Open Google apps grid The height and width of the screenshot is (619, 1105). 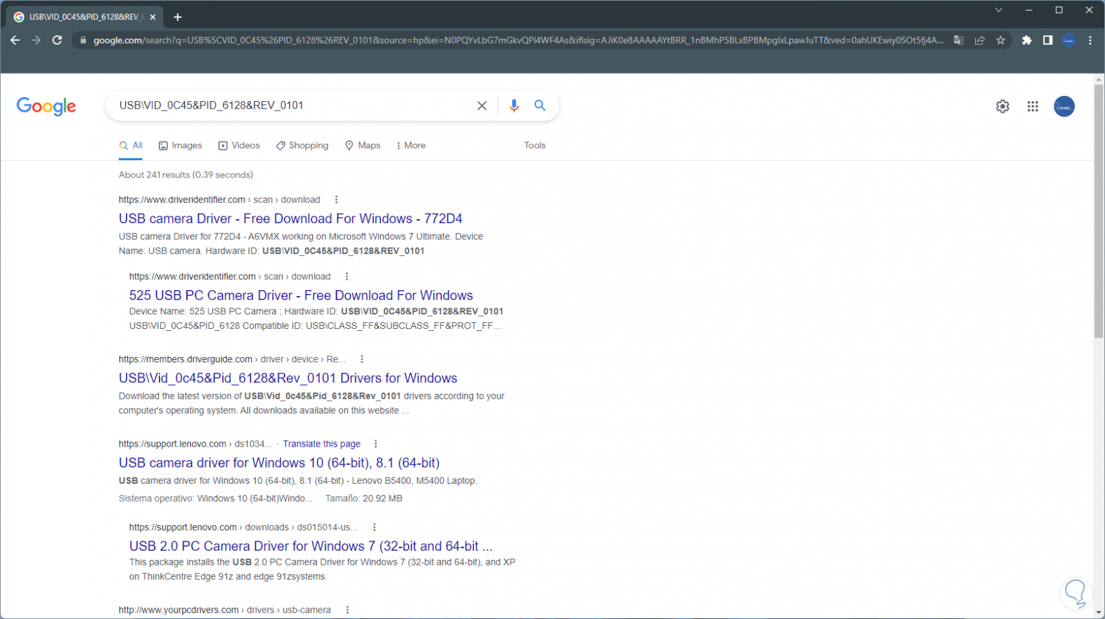pyautogui.click(x=1033, y=107)
